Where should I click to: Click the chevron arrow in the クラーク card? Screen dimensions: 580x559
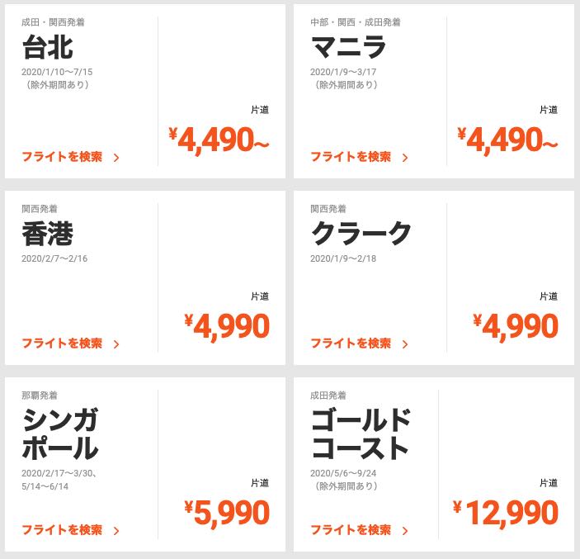[x=405, y=344]
